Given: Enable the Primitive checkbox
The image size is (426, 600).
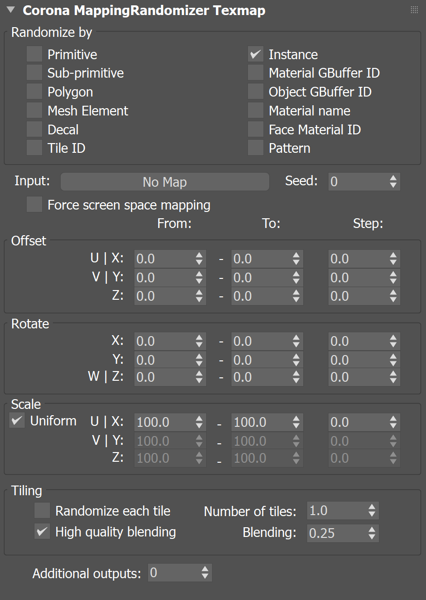Looking at the screenshot, I should (34, 54).
